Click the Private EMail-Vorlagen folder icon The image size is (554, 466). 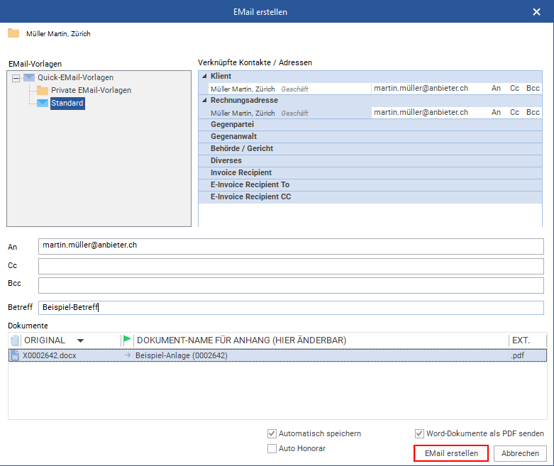click(x=43, y=91)
